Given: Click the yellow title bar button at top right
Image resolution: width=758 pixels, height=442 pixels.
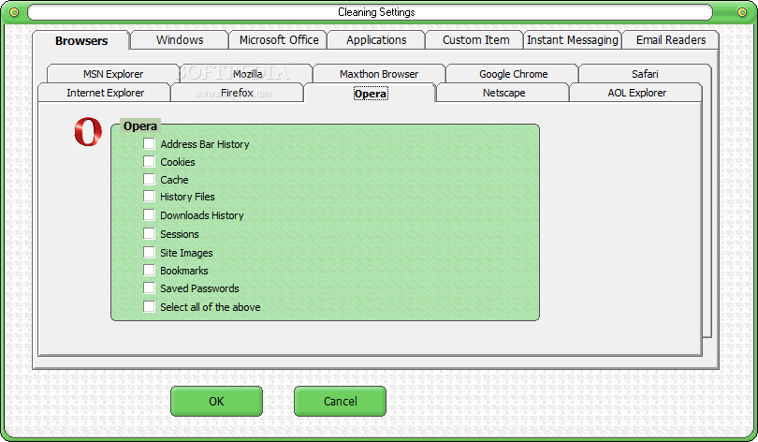Looking at the screenshot, I should click(742, 12).
